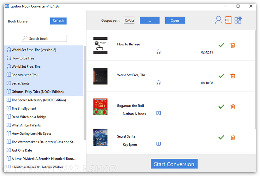Select How Oakley Lost His Spots
Image resolution: width=260 pixels, height=176 pixels.
pos(44,133)
